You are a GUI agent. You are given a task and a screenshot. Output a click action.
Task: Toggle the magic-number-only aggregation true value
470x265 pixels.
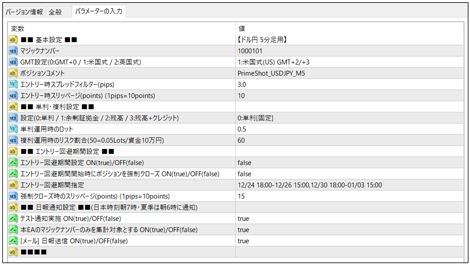pos(243,230)
